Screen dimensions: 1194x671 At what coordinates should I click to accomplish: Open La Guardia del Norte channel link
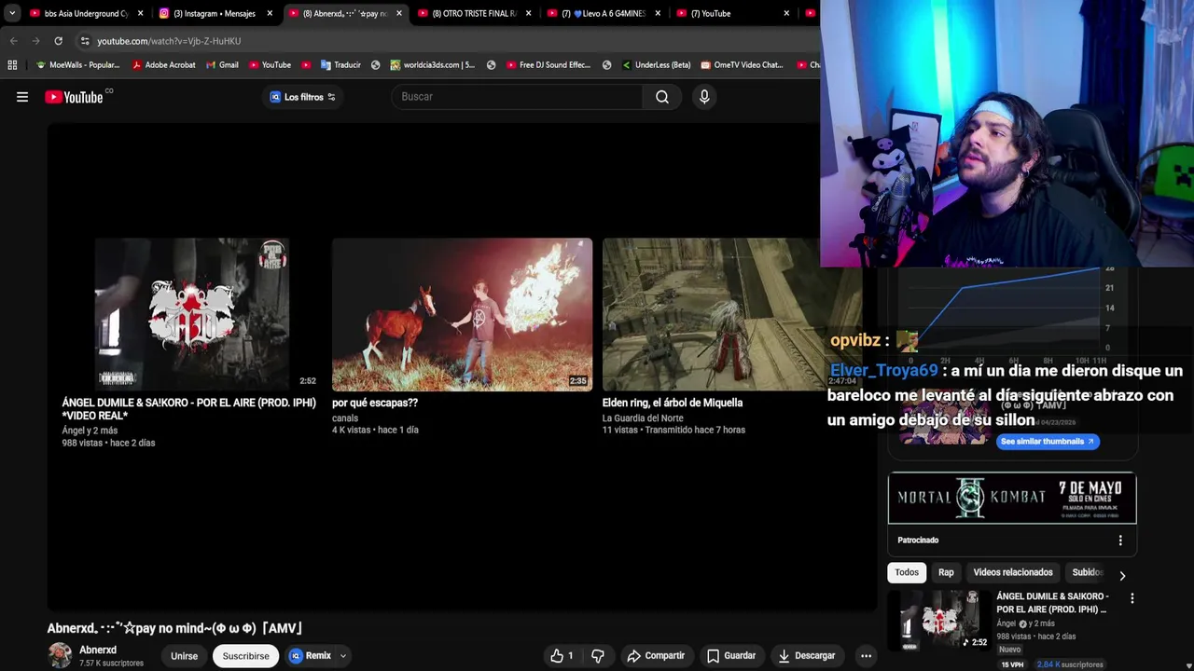[643, 418]
